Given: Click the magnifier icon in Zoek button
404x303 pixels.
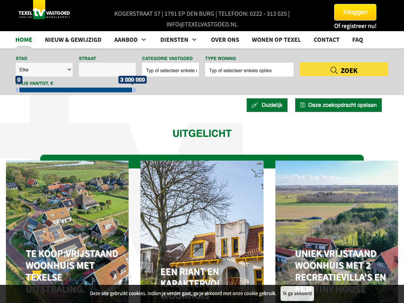Looking at the screenshot, I should [334, 70].
